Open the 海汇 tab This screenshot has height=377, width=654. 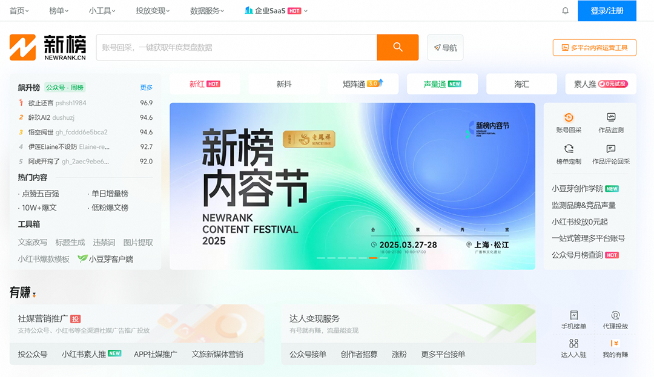(521, 84)
